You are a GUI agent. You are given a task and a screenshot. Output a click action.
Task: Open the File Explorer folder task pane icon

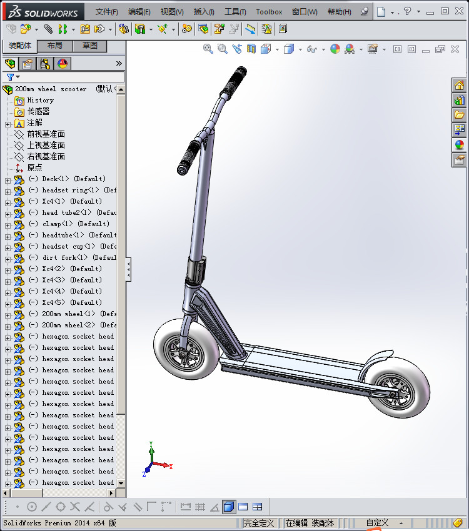pyautogui.click(x=460, y=115)
